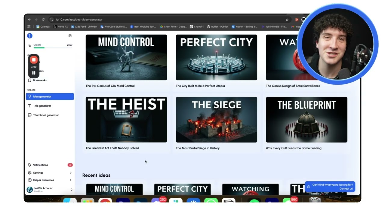Click the bookmark icon in the sidebar
This screenshot has width=385, height=216.
29,80
